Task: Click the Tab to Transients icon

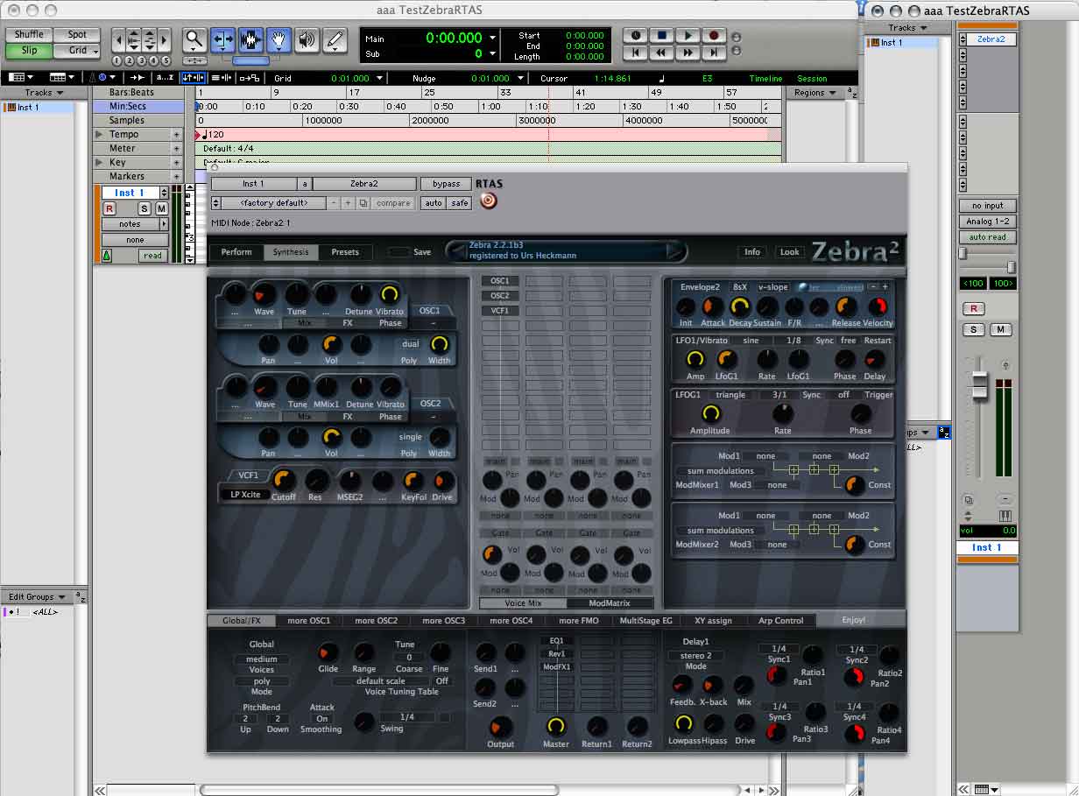Action: coord(138,78)
